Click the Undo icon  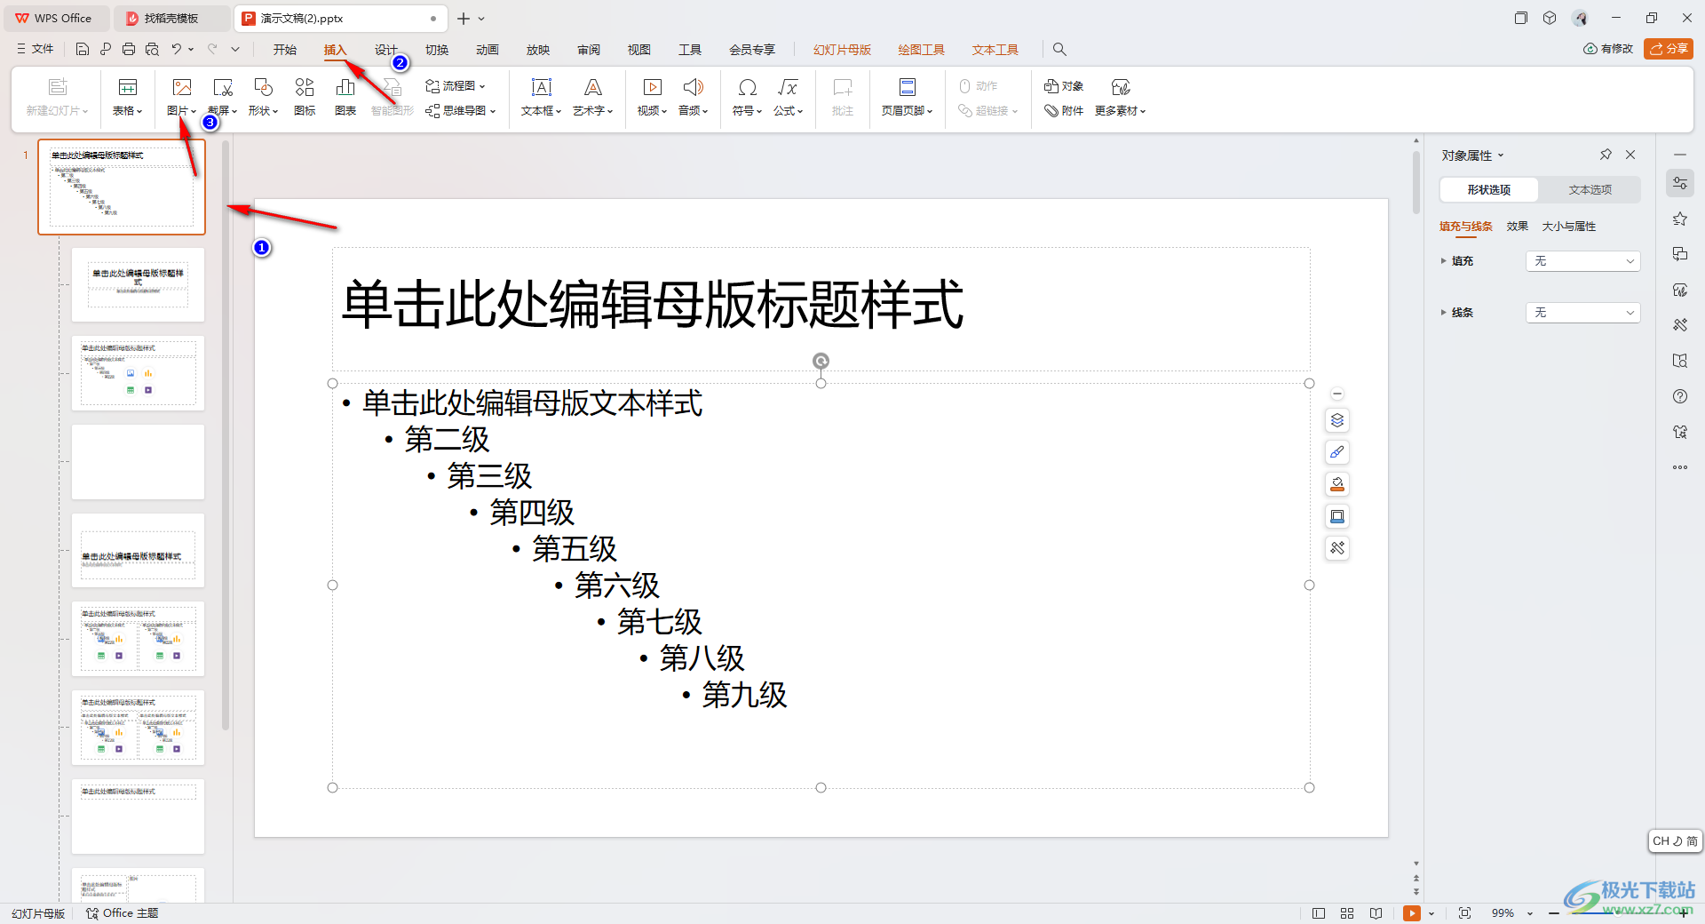coord(176,49)
